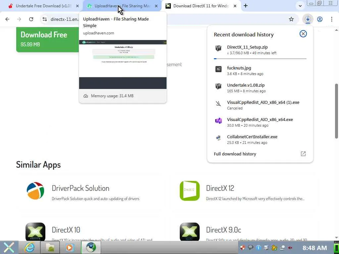Open the Undertale.v1.08.zip download entry
The height and width of the screenshot is (254, 339).
tap(260, 88)
